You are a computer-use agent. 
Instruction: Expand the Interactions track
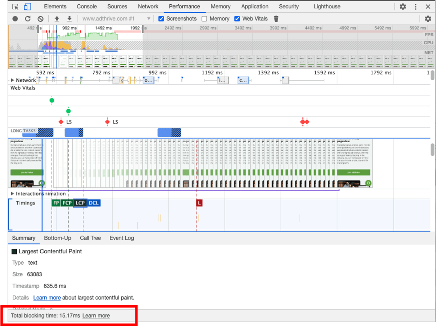coord(13,194)
